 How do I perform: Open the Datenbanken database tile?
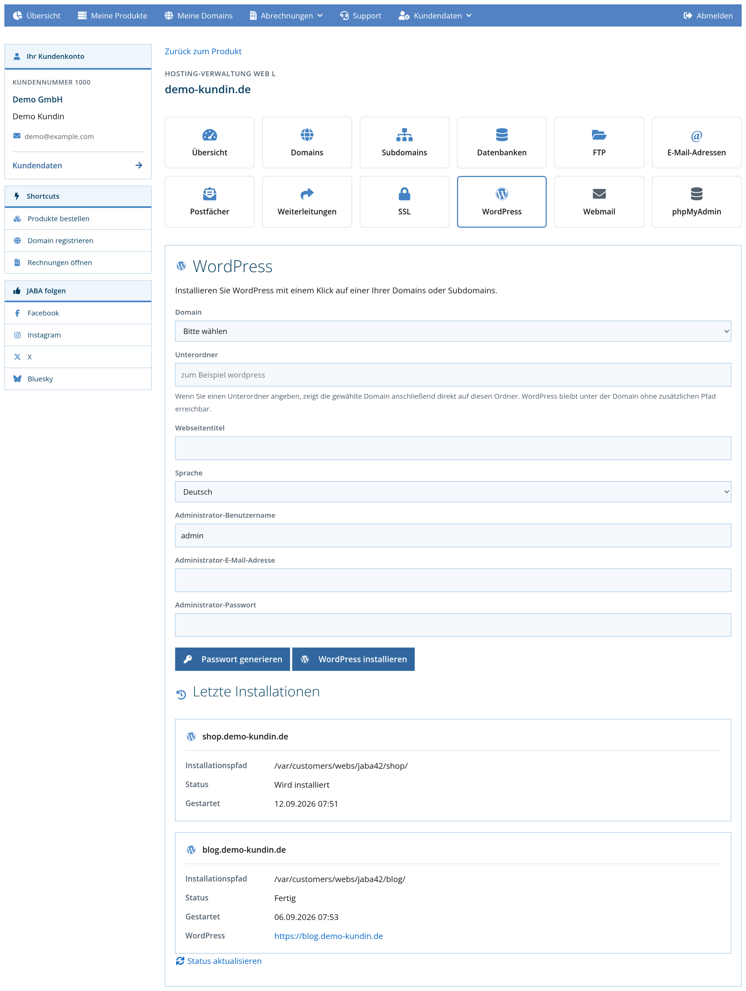point(501,142)
